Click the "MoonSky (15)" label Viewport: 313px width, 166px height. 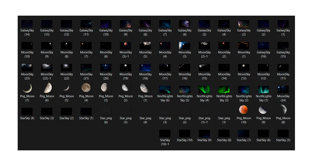[x=204, y=76]
